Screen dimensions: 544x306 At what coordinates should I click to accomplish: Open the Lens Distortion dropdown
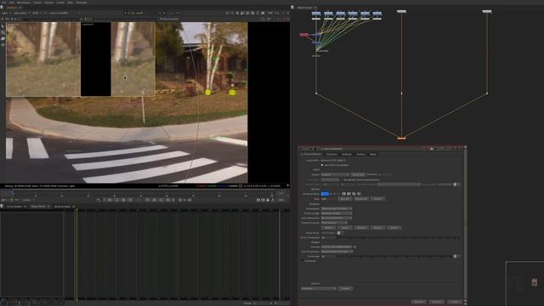(x=337, y=218)
